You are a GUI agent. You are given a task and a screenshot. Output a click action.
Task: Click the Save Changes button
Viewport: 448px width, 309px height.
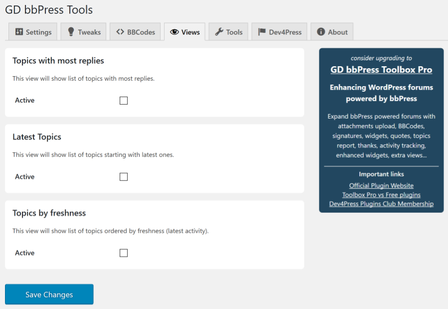[x=49, y=294]
